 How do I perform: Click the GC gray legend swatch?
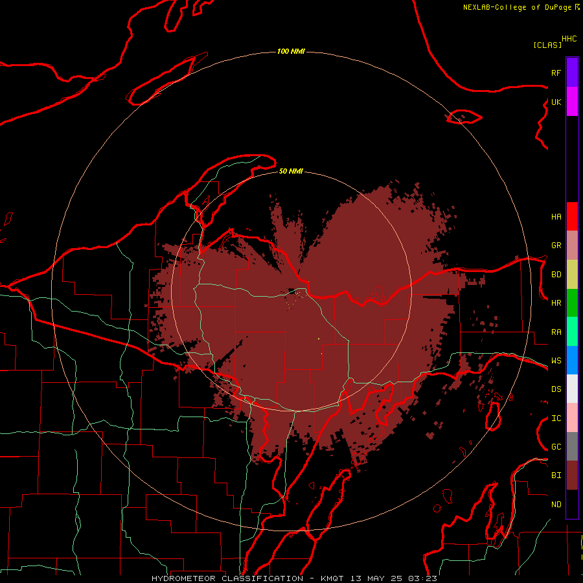[572, 446]
